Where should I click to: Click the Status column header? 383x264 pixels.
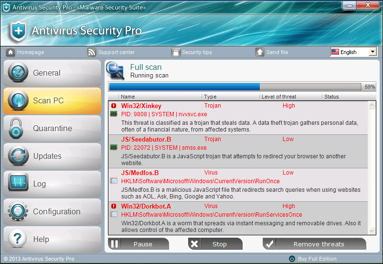(x=331, y=97)
